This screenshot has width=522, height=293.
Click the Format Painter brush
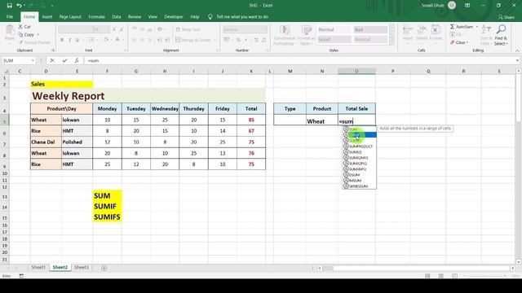34,42
